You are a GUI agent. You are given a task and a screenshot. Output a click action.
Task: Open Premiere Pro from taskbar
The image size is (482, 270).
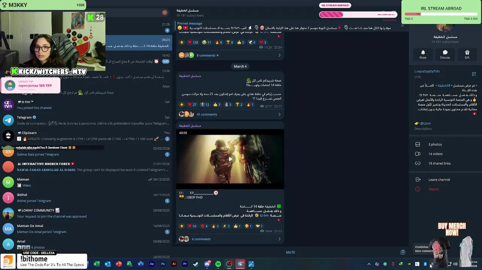pyautogui.click(x=185, y=264)
